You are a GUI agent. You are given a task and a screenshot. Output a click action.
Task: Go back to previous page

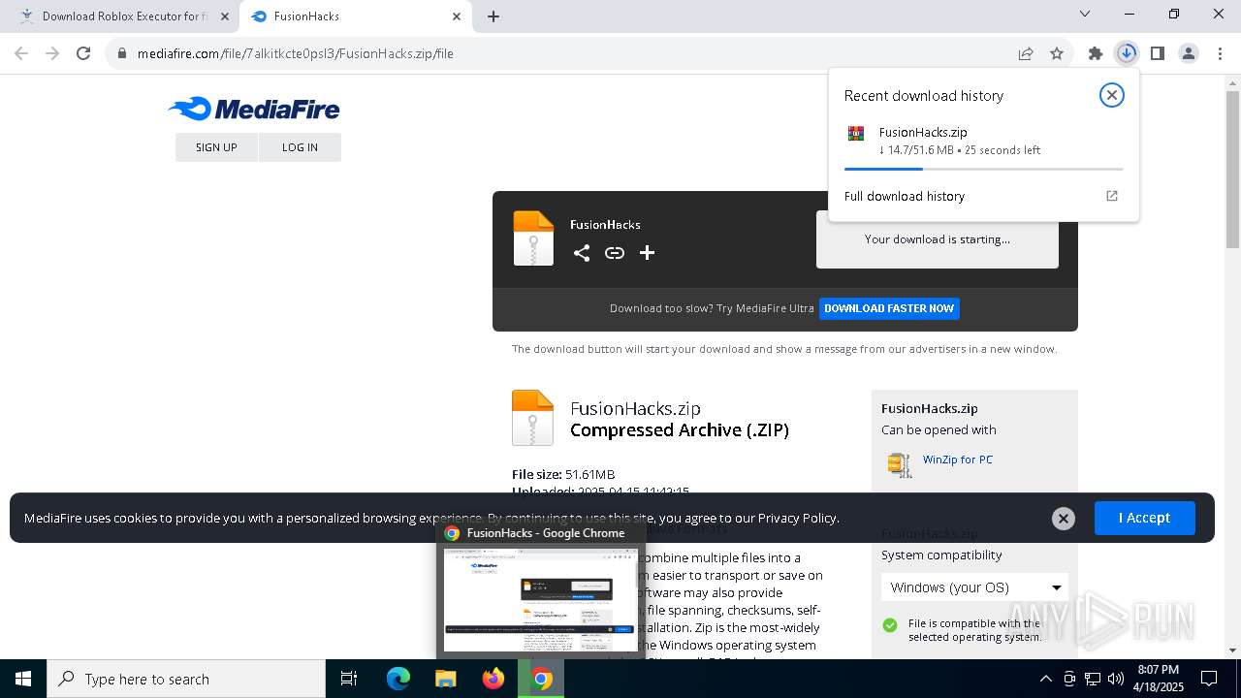point(21,53)
